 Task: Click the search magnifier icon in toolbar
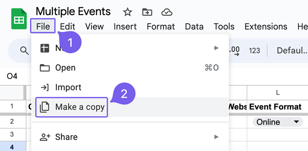(24, 50)
